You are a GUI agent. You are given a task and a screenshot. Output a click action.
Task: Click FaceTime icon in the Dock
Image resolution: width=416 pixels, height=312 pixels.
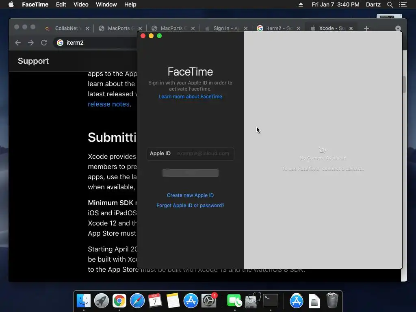tap(234, 301)
